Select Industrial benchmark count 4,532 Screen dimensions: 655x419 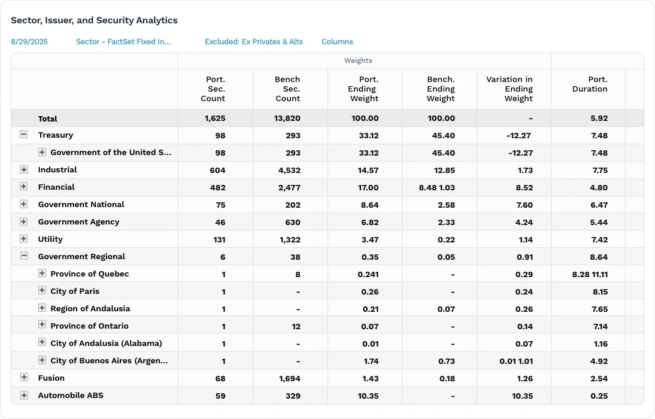(290, 171)
